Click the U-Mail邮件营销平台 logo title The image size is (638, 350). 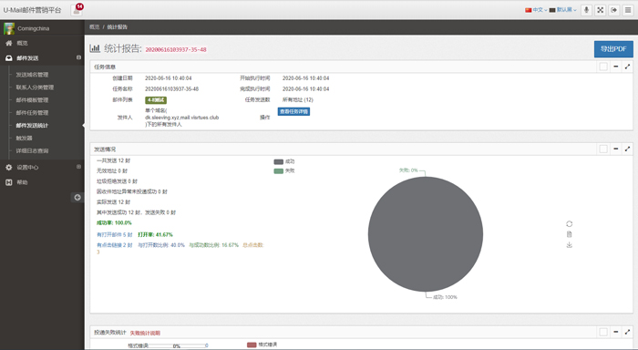[32, 10]
